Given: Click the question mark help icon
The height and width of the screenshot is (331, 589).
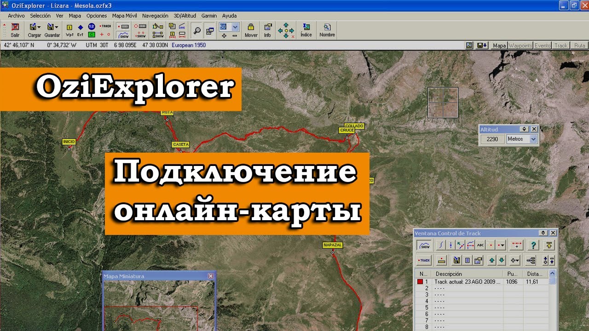Looking at the screenshot, I should point(534,245).
